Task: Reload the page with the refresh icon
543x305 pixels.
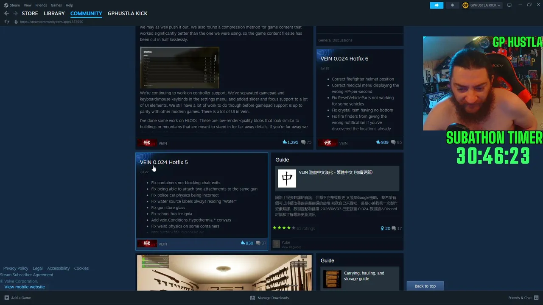Action: [x=6, y=22]
